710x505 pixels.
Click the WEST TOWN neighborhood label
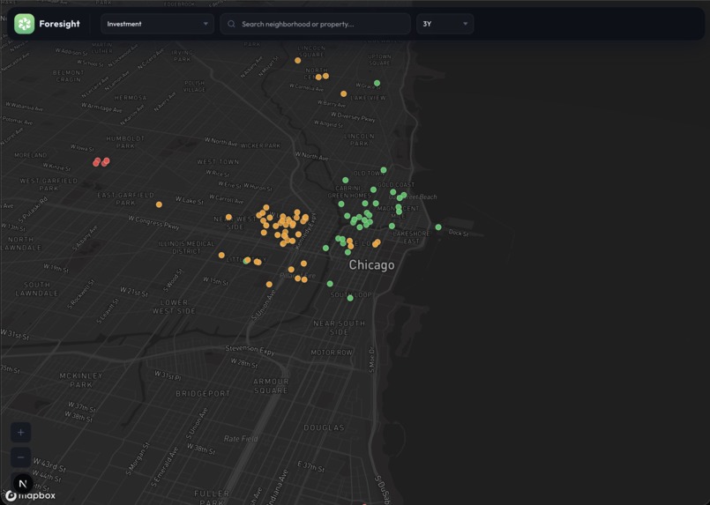(218, 161)
